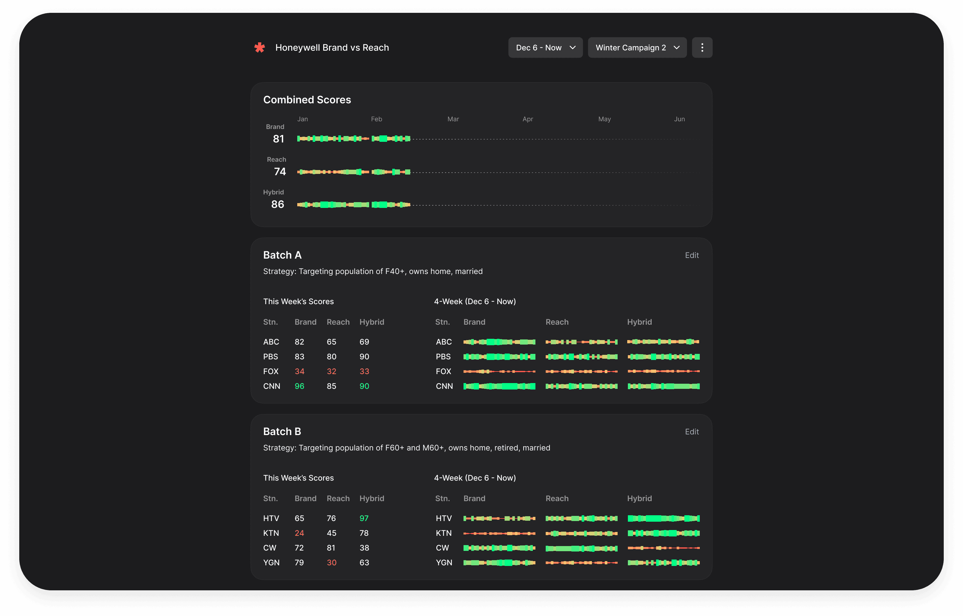The height and width of the screenshot is (616, 963).
Task: Click the CNN Brand 4-week sparkline in Batch A
Action: 499,386
